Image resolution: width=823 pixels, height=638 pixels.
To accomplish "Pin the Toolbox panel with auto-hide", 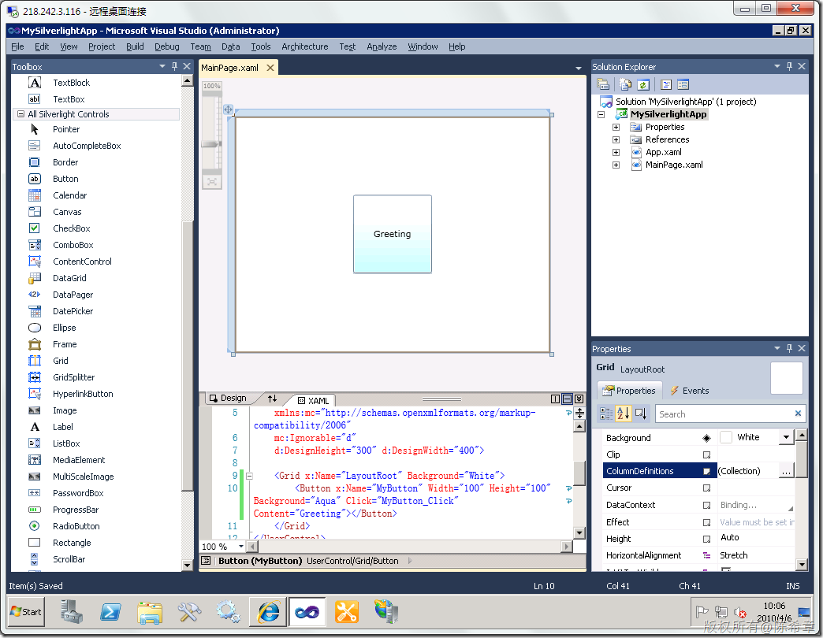I will coord(175,67).
